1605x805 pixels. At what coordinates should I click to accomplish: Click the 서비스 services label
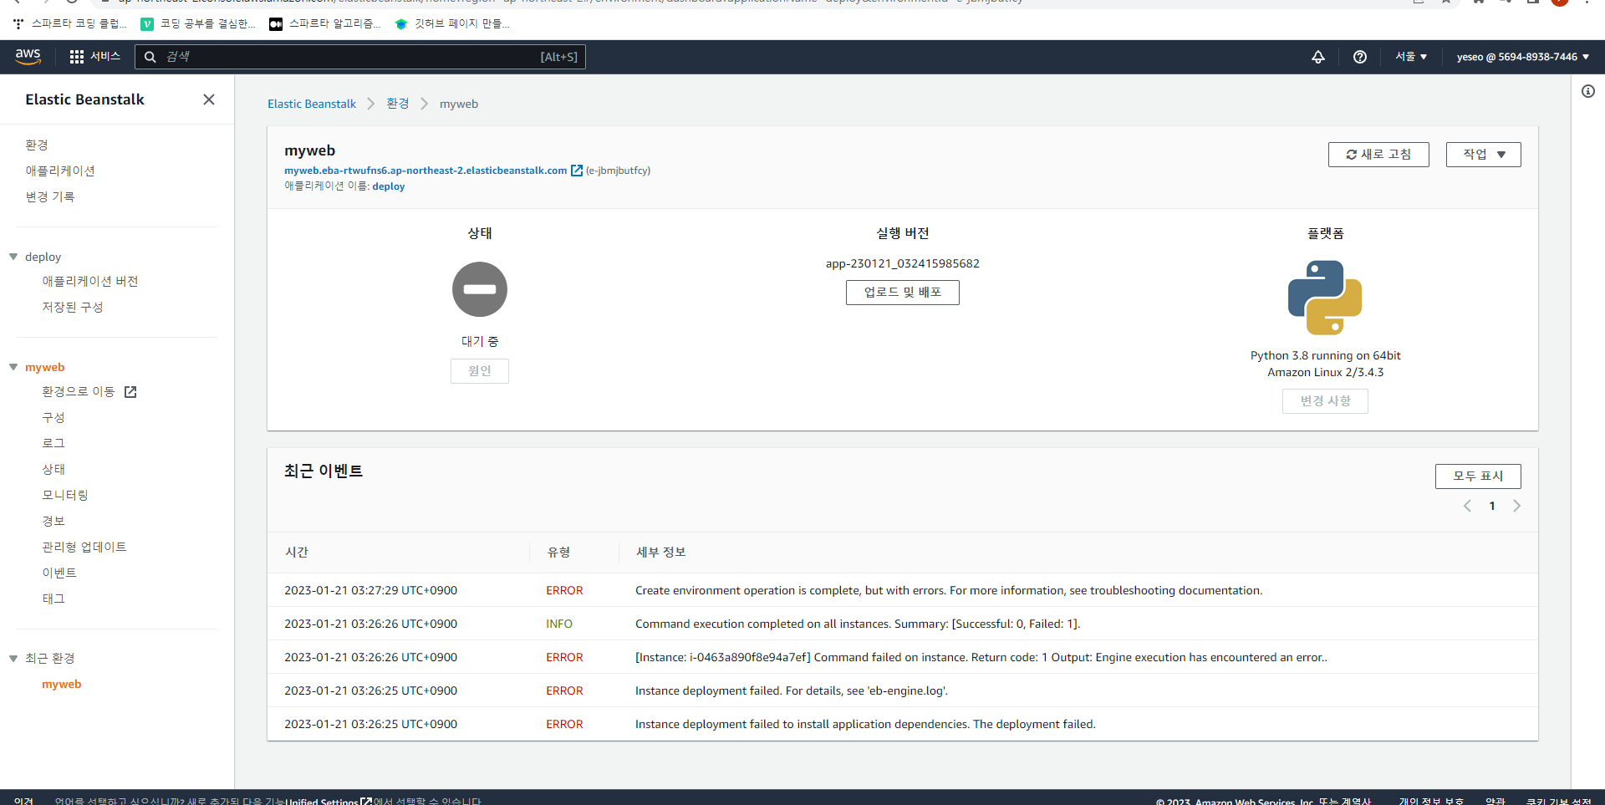click(x=105, y=57)
